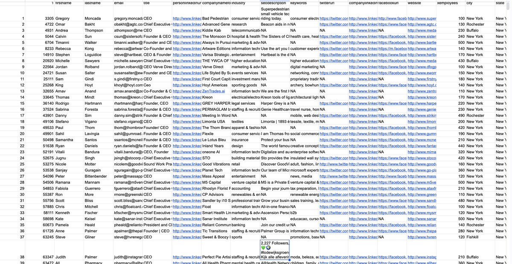The height and width of the screenshot is (264, 512).
Task: Select the first name cell 'Sabrina'
Action: tap(68, 109)
